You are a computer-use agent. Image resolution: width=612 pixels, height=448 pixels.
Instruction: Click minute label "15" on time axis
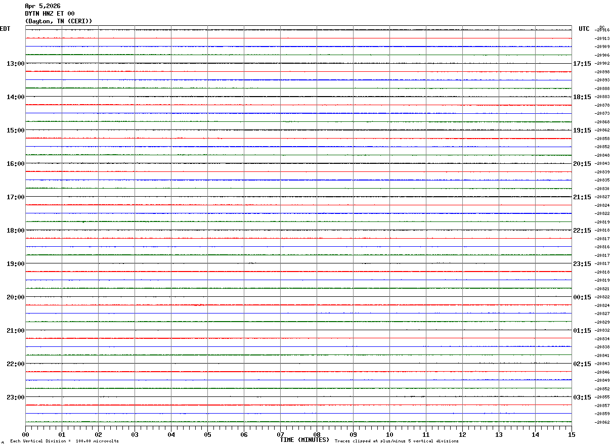[572, 435]
